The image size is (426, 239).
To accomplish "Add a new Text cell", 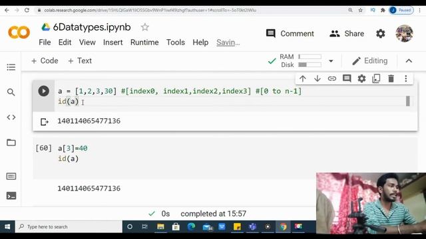I will (x=80, y=60).
